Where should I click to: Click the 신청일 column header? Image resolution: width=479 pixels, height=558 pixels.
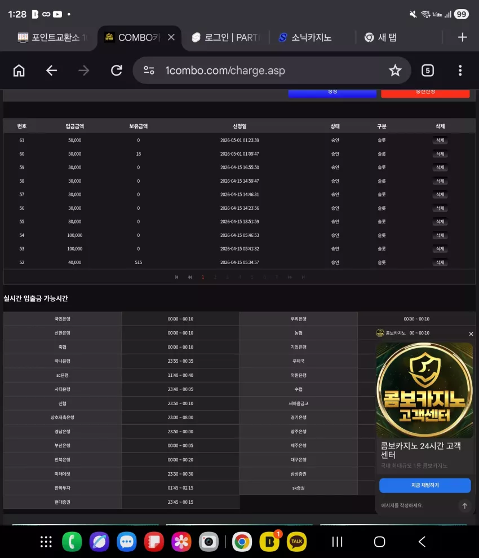coord(239,126)
